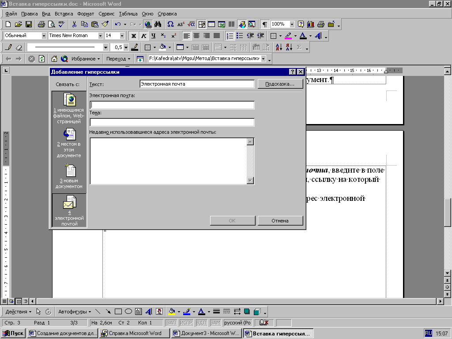Image resolution: width=452 pixels, height=339 pixels.
Task: Run spelling check (ABC checkmark)
Action: [61, 24]
